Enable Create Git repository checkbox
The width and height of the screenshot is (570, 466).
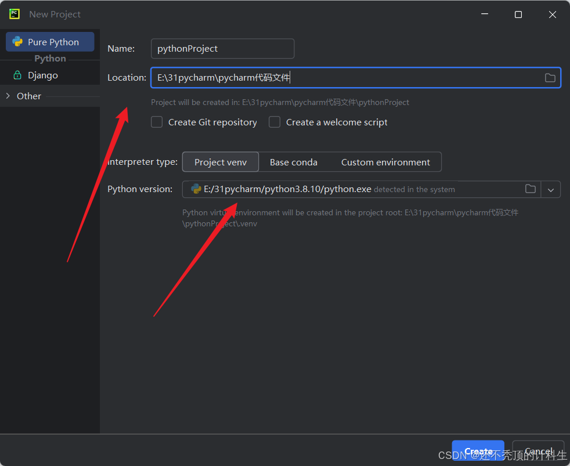tap(157, 122)
